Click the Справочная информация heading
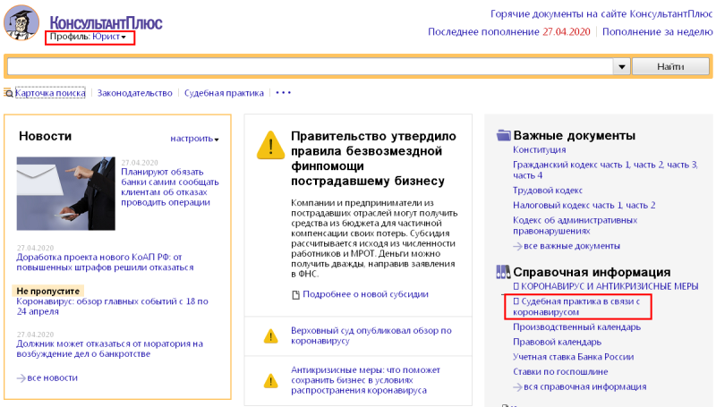Image resolution: width=716 pixels, height=407 pixels. [x=592, y=272]
